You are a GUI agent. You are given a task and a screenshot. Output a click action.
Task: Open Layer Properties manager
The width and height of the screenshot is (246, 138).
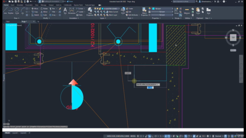(x=90, y=11)
